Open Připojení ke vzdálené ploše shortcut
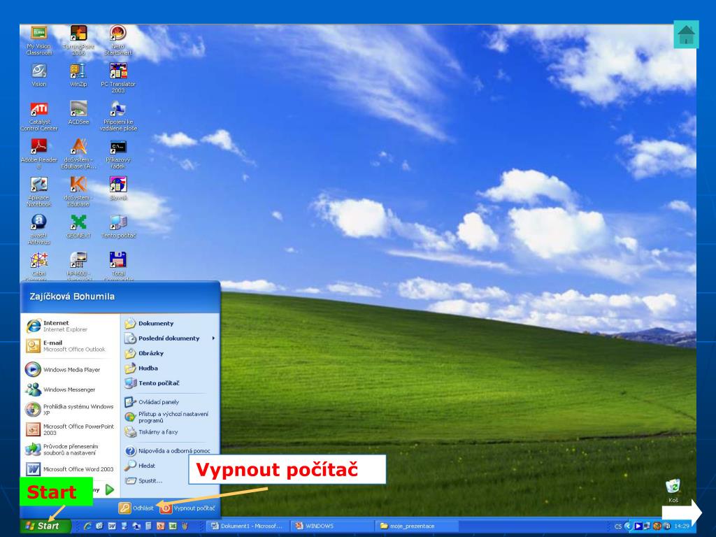The width and height of the screenshot is (716, 537). tap(117, 116)
